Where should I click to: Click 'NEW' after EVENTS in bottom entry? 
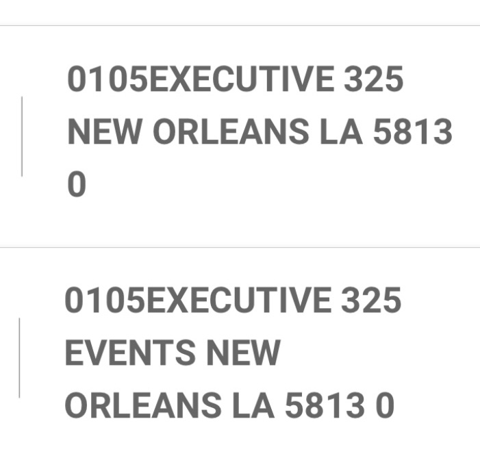(243, 354)
